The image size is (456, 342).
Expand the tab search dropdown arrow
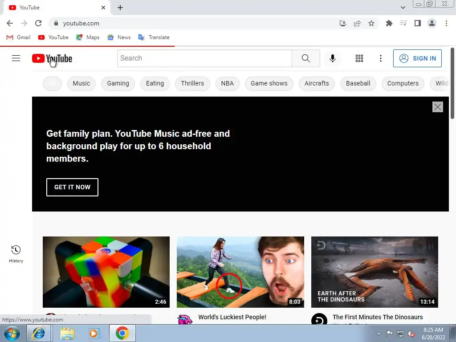403,8
